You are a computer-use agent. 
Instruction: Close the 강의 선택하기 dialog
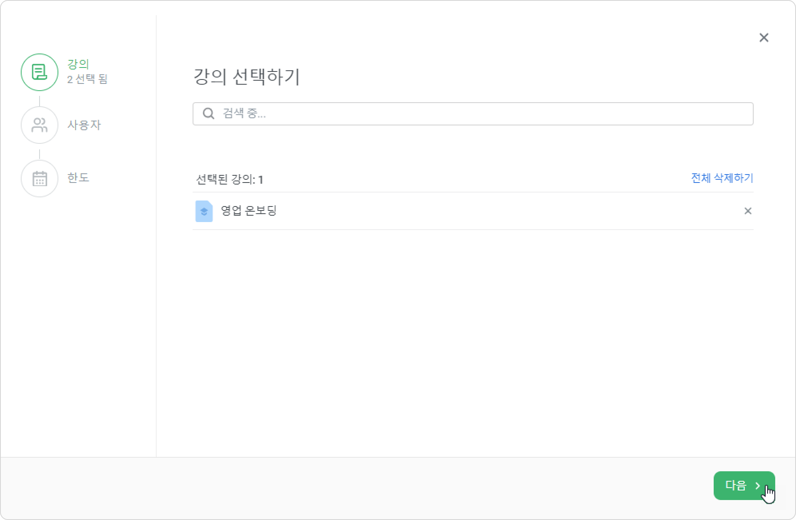764,38
